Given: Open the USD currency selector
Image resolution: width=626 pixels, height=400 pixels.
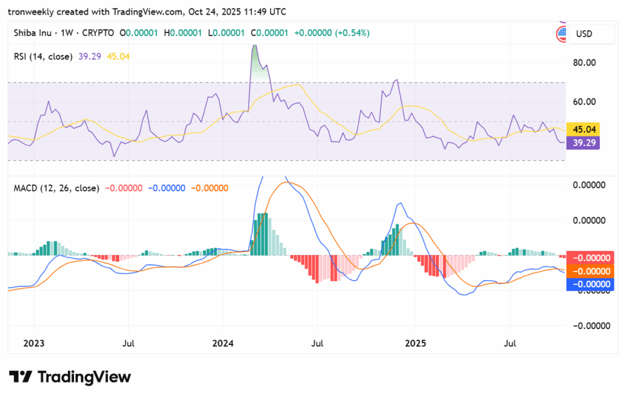Looking at the screenshot, I should pyautogui.click(x=591, y=34).
